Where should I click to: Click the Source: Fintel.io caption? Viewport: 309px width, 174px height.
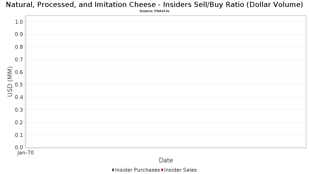(154, 11)
